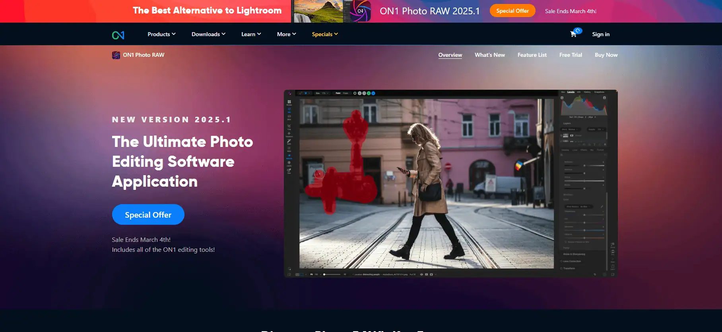Screen dimensions: 722x332
Task: Click the blue Special Offer button
Action: point(148,214)
